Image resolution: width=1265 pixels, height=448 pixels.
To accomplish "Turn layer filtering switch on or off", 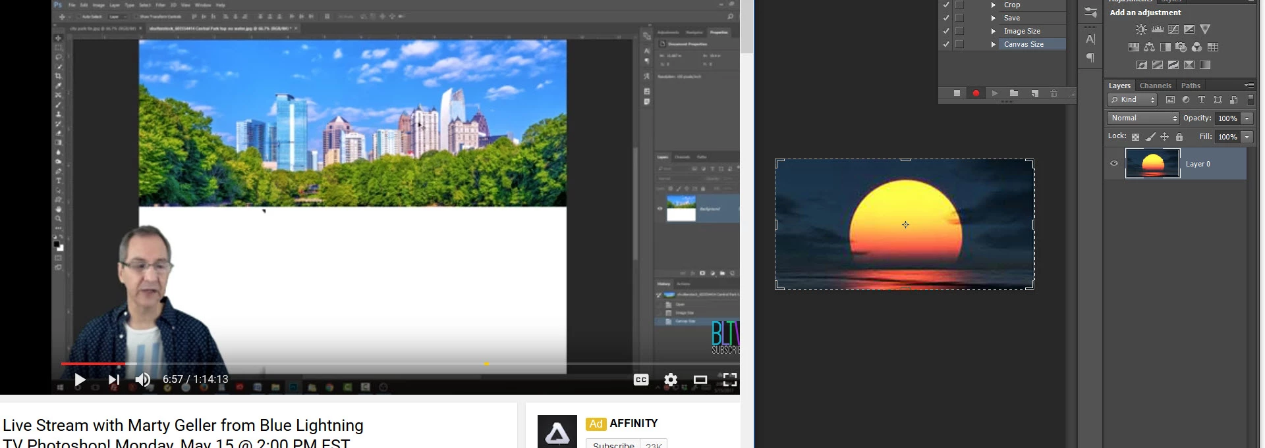I will 1251,100.
